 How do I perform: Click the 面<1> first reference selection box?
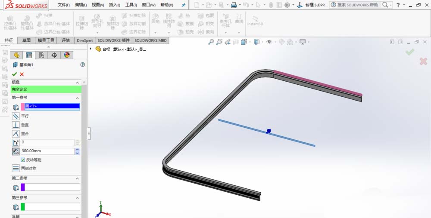tap(52, 107)
